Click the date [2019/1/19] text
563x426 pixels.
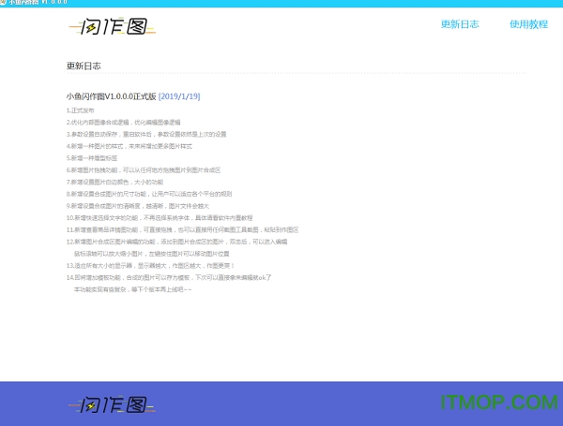(x=179, y=96)
